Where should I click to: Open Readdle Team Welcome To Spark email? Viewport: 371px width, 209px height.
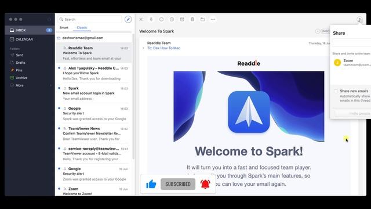coord(94,53)
